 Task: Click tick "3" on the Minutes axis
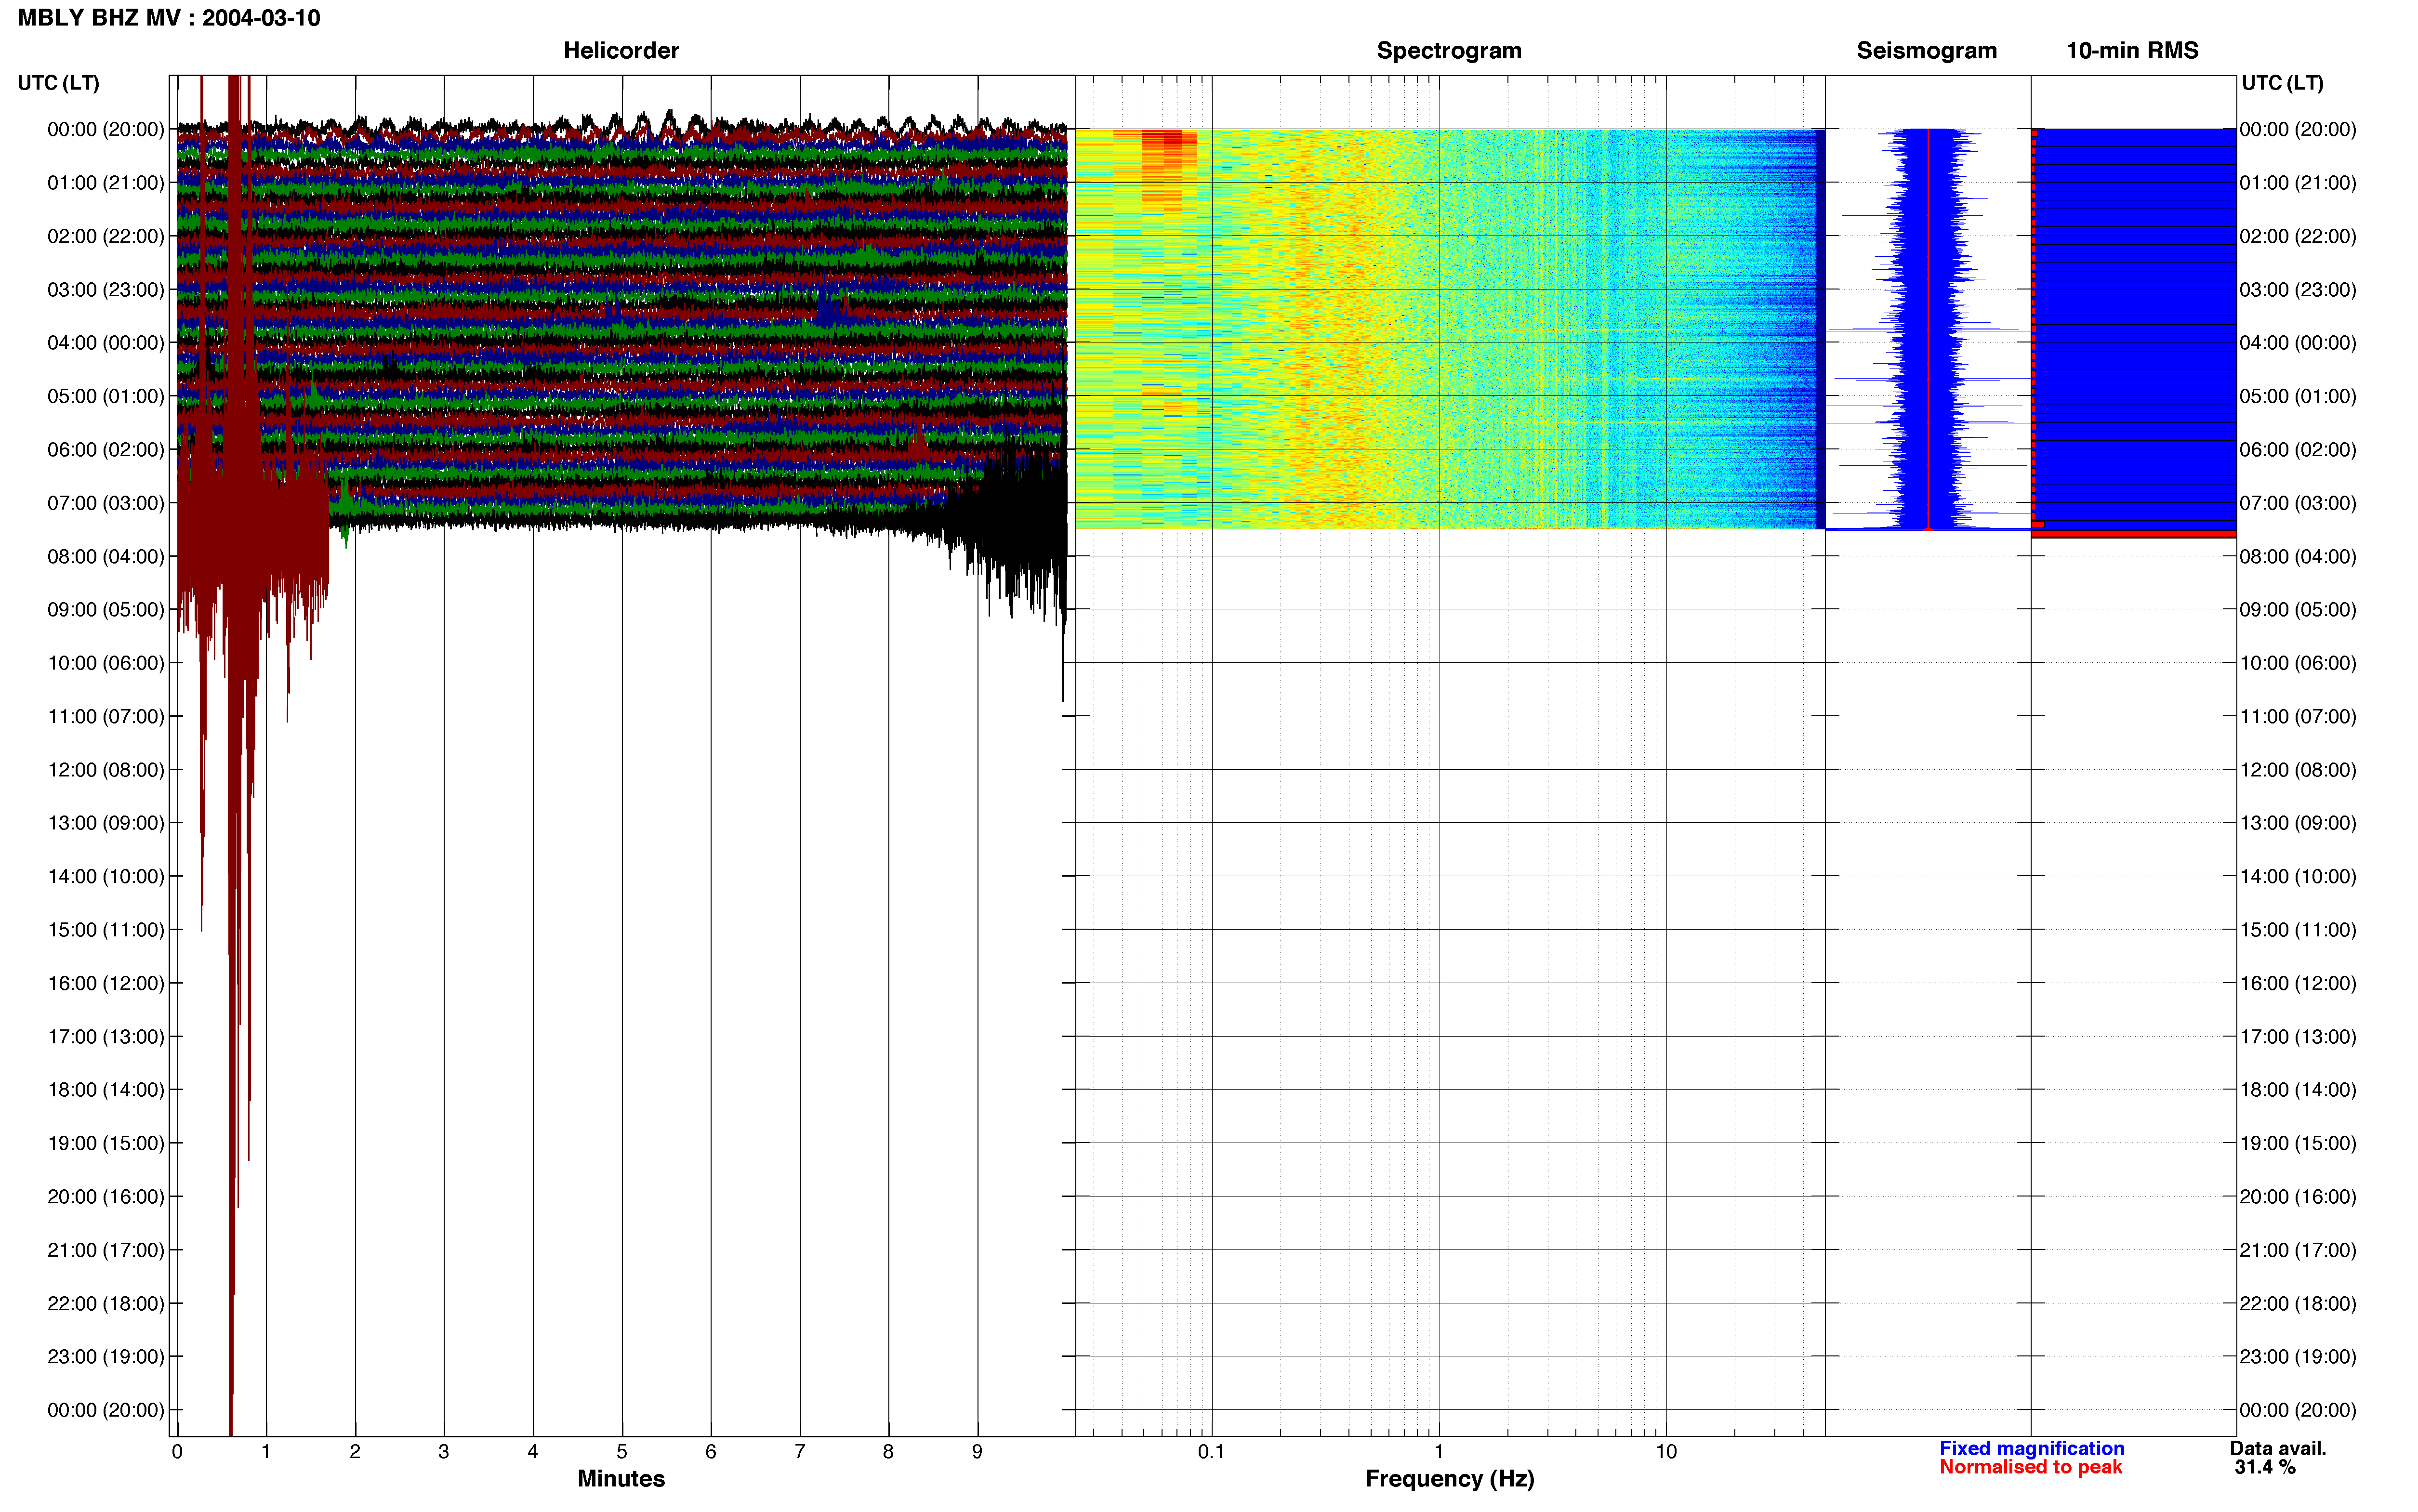tap(444, 1452)
